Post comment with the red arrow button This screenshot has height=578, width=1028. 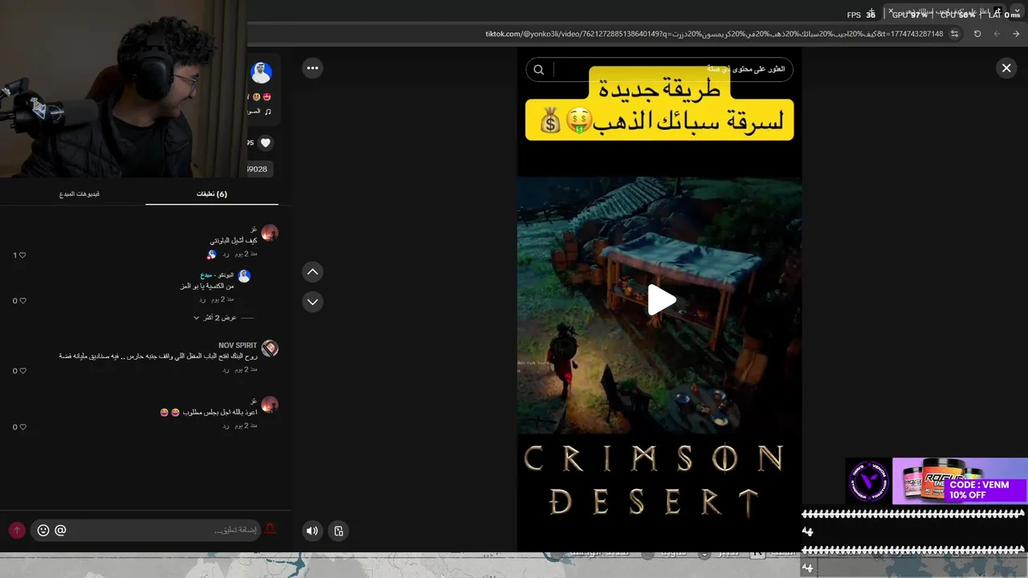coord(17,531)
